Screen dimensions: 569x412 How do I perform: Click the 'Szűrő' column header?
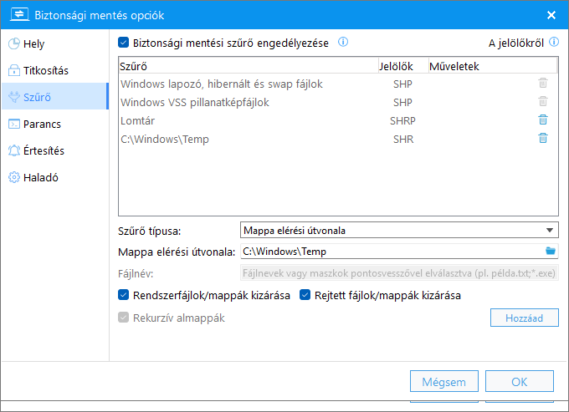point(249,66)
